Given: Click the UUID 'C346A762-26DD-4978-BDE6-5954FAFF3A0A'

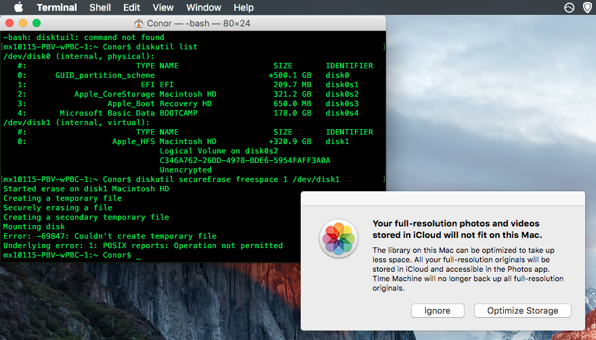Looking at the screenshot, I should click(244, 160).
